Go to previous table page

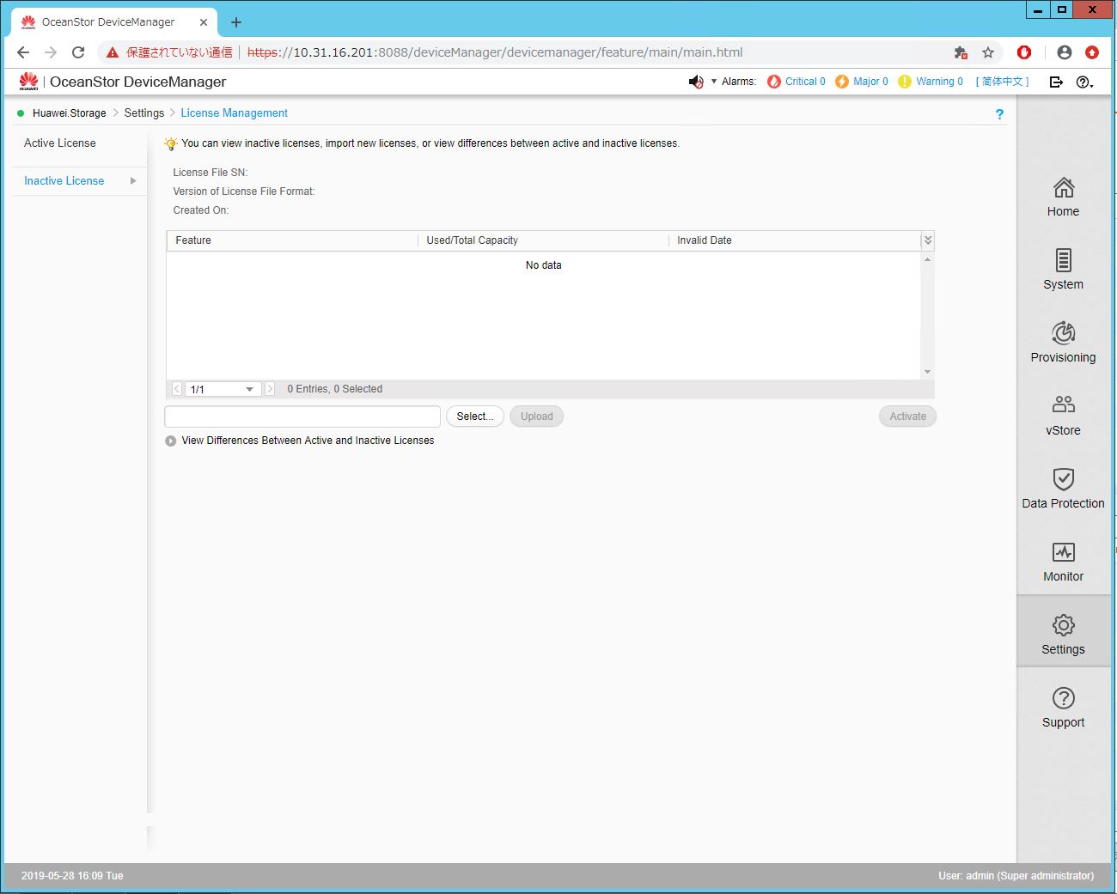177,389
